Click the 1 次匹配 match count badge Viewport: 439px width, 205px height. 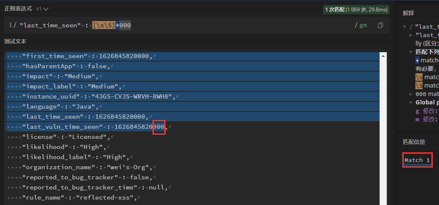356,9
